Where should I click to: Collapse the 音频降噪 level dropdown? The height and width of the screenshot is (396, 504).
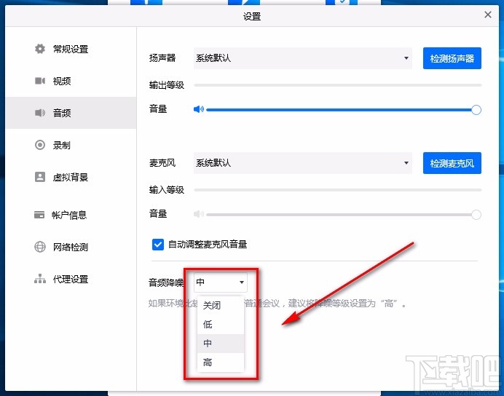tap(221, 282)
